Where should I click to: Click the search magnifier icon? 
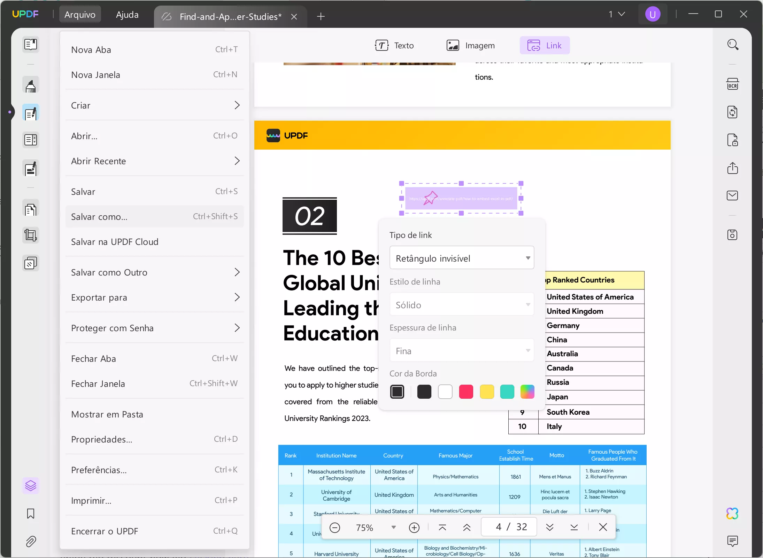coord(732,45)
